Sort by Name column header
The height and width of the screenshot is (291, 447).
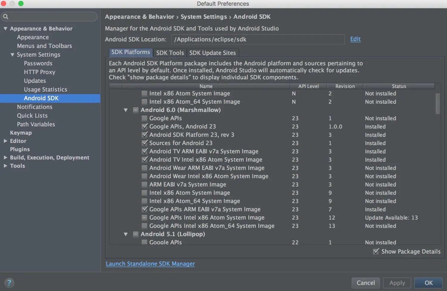(x=206, y=86)
